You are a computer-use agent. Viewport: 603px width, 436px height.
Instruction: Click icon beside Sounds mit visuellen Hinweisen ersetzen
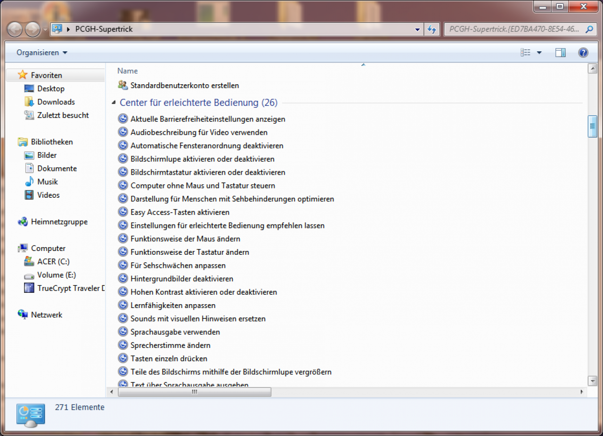pos(123,318)
